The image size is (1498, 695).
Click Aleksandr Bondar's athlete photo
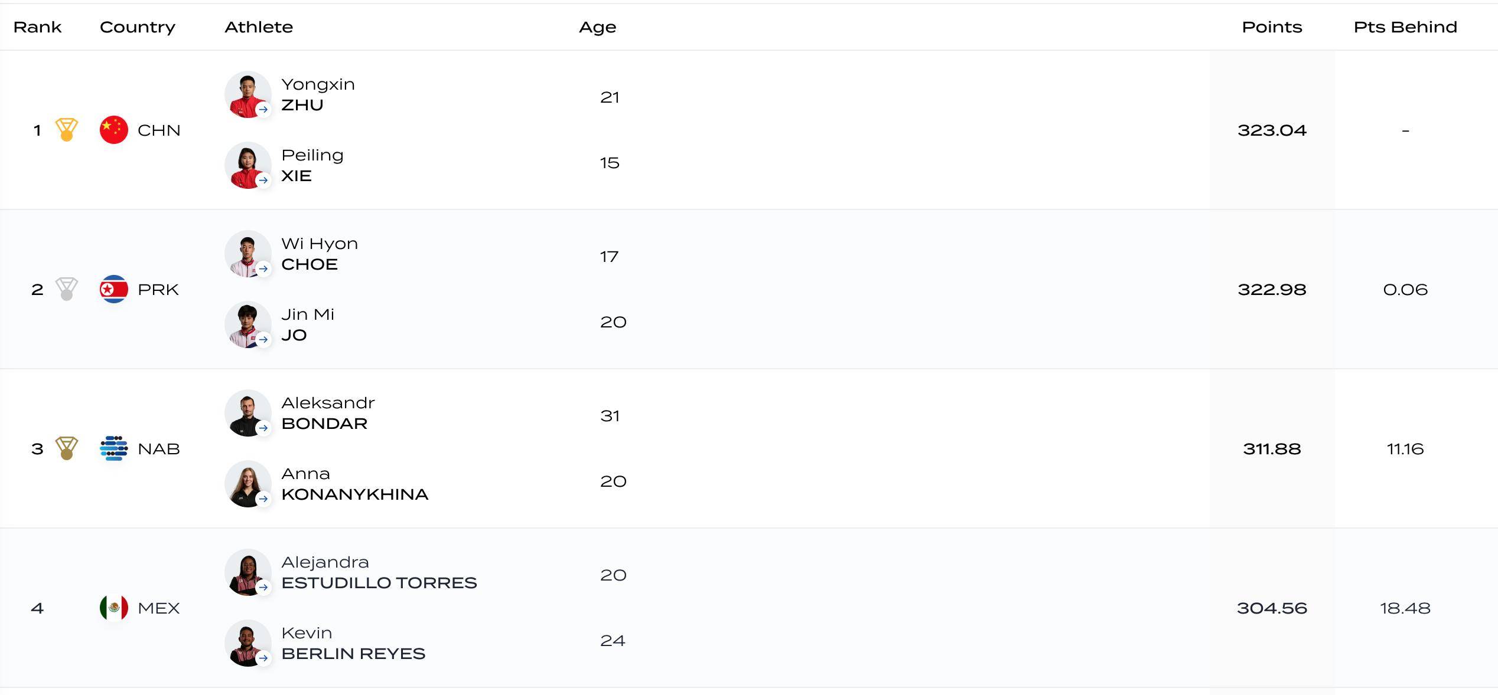[248, 413]
